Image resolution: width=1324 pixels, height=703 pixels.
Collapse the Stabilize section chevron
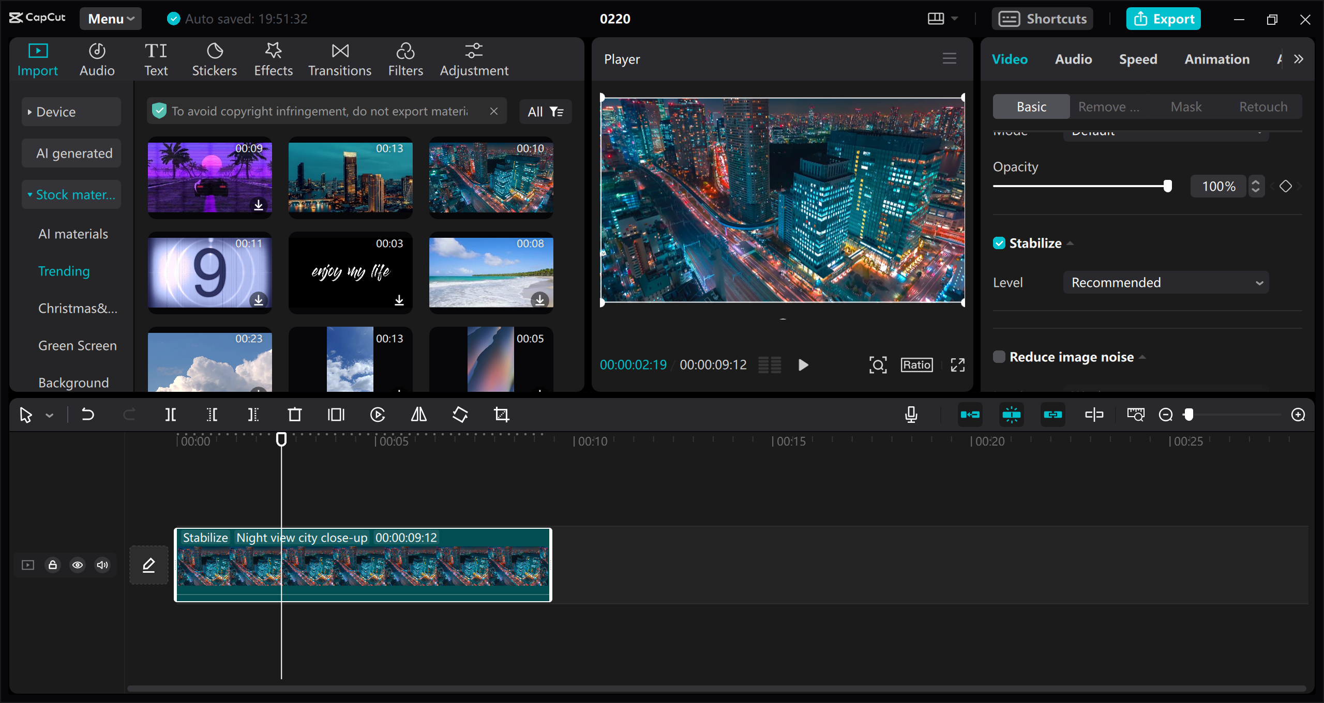coord(1071,242)
